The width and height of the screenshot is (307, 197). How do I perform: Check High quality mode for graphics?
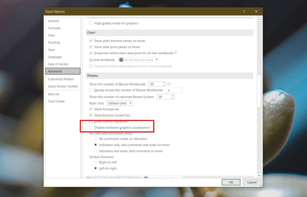(91, 23)
